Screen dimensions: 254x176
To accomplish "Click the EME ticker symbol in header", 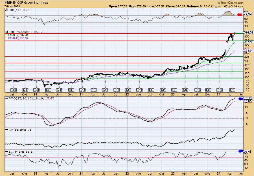I will click(x=8, y=3).
